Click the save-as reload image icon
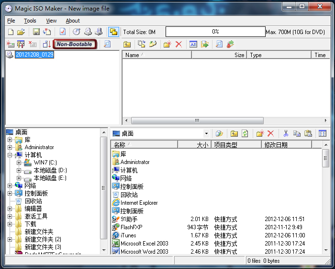This screenshot has width=335, height=269. click(x=47, y=32)
